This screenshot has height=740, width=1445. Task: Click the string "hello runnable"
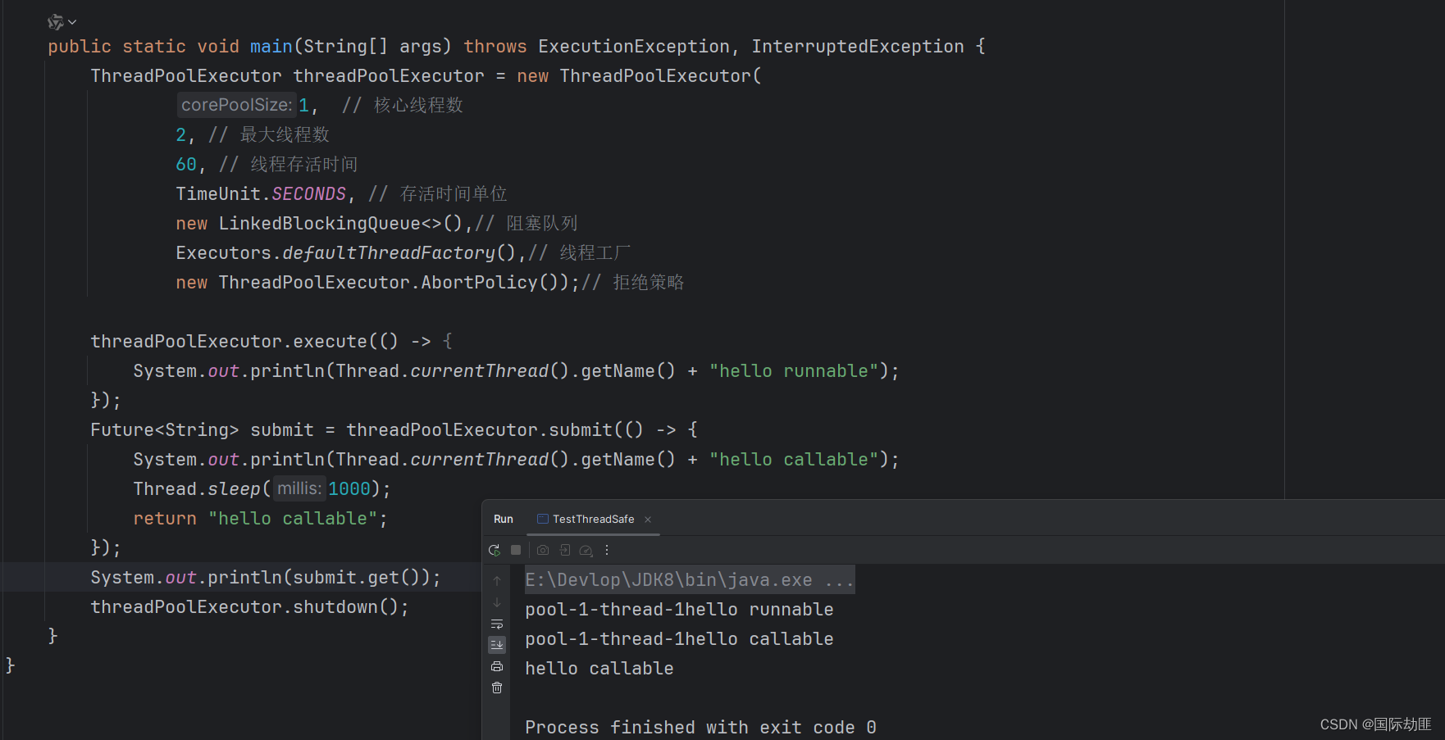coord(794,371)
